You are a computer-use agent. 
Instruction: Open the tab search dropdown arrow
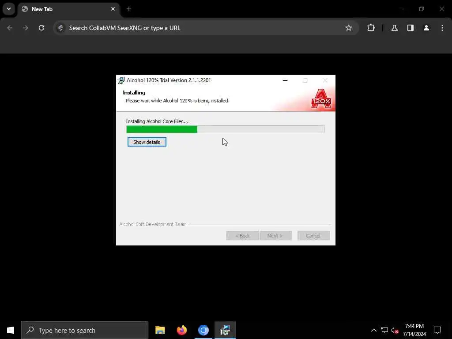point(9,9)
